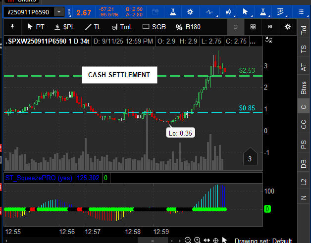Select the SGB rectangle tool
The height and width of the screenshot is (243, 311).
[x=154, y=27]
